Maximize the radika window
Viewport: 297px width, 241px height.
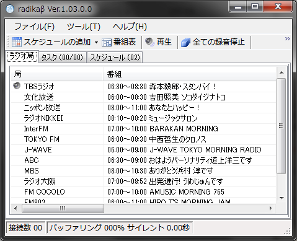255,7
